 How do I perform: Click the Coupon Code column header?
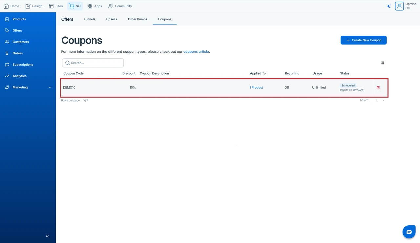tap(73, 73)
